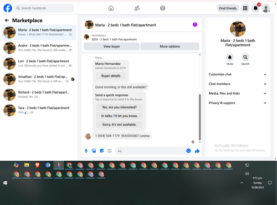Open the Groups icon in top navigation
Screen dimensions: 277x205
pos(163,8)
